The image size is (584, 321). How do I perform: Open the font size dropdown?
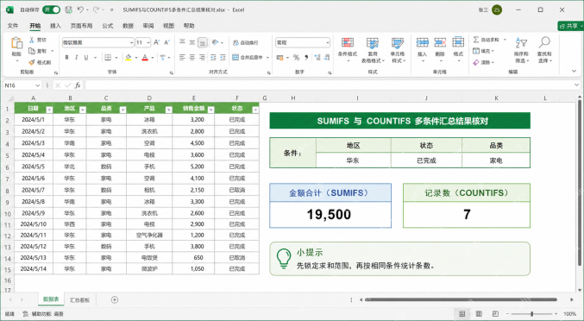pyautogui.click(x=148, y=43)
